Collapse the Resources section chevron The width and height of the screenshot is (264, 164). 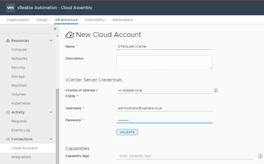pyautogui.click(x=51, y=41)
